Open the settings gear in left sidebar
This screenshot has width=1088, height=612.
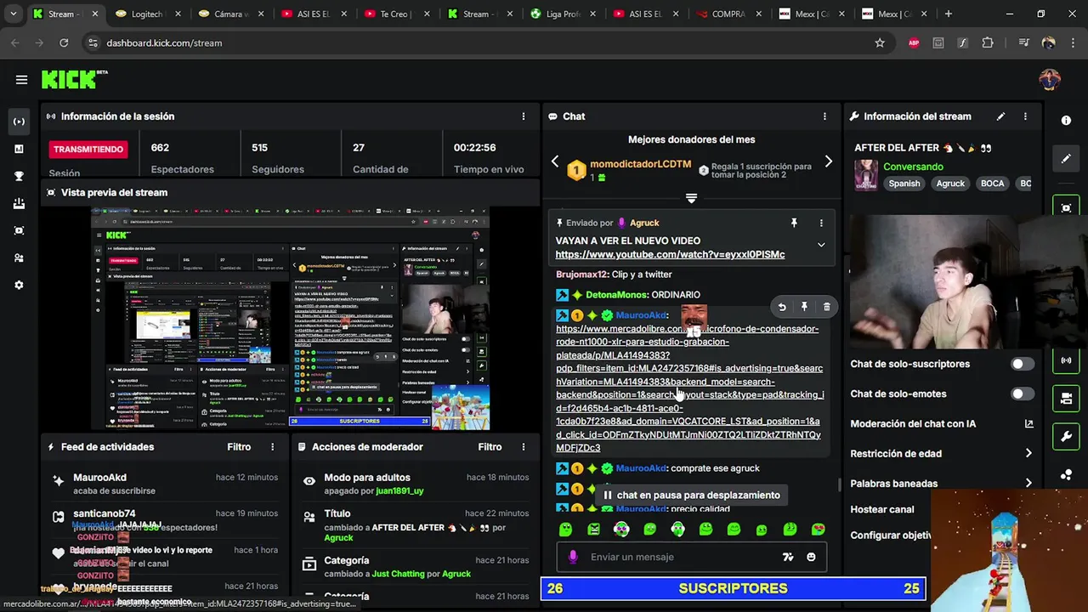coord(19,285)
